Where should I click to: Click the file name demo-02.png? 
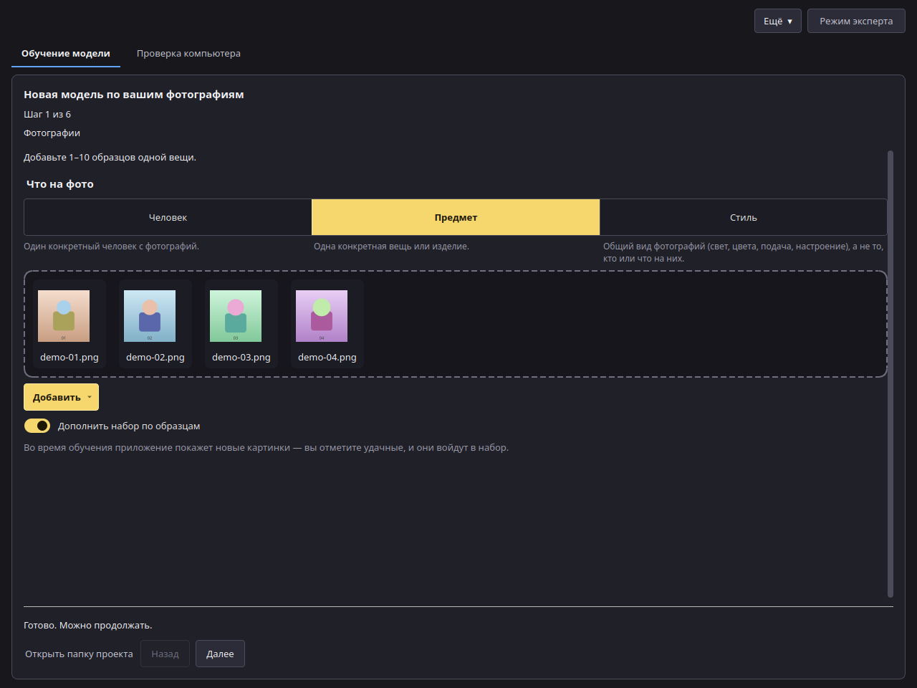(x=155, y=357)
